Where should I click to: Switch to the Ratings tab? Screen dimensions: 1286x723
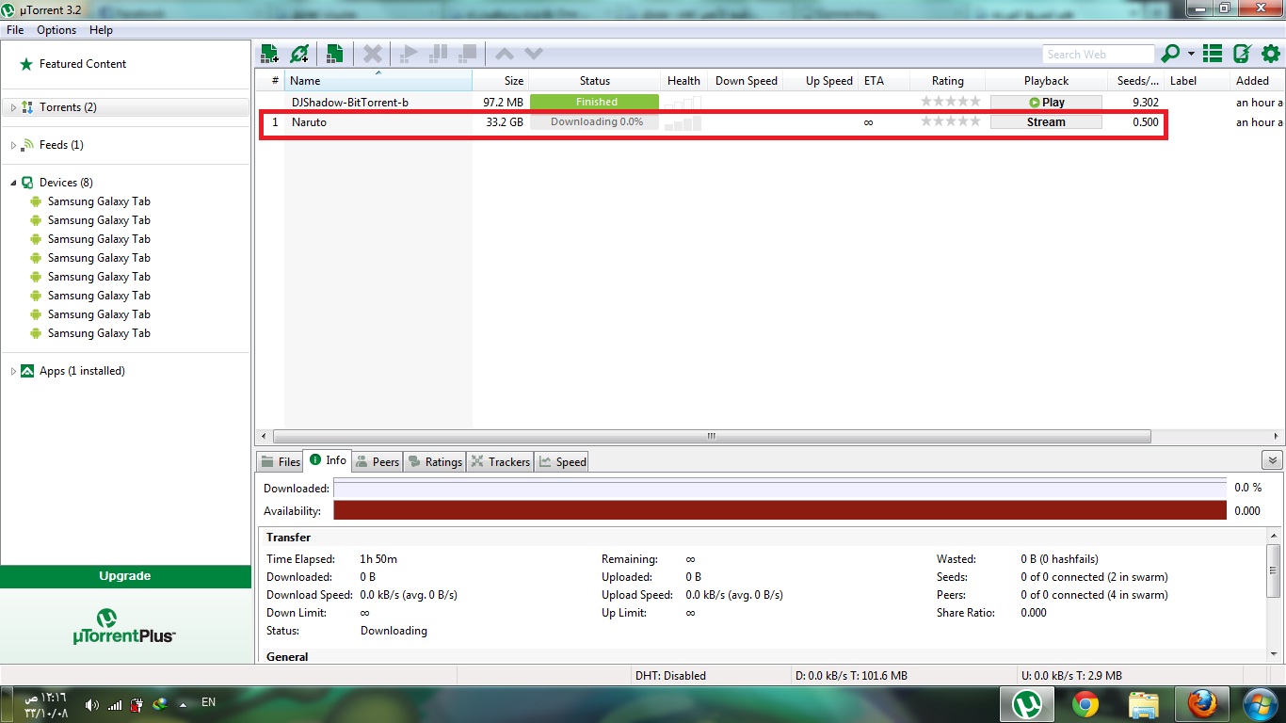pos(435,461)
